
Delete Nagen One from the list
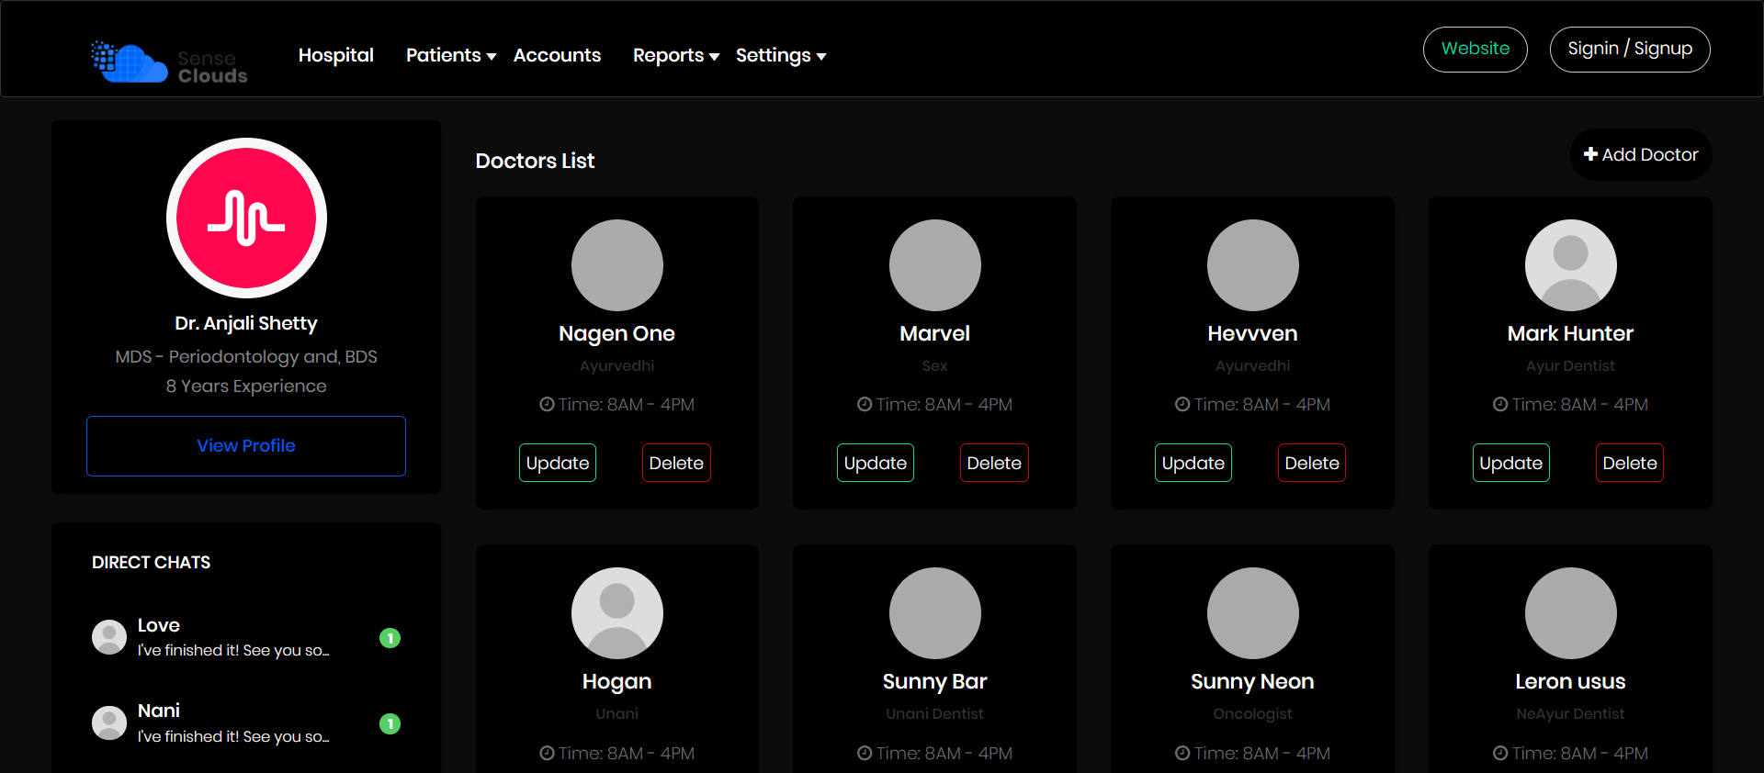[676, 463]
